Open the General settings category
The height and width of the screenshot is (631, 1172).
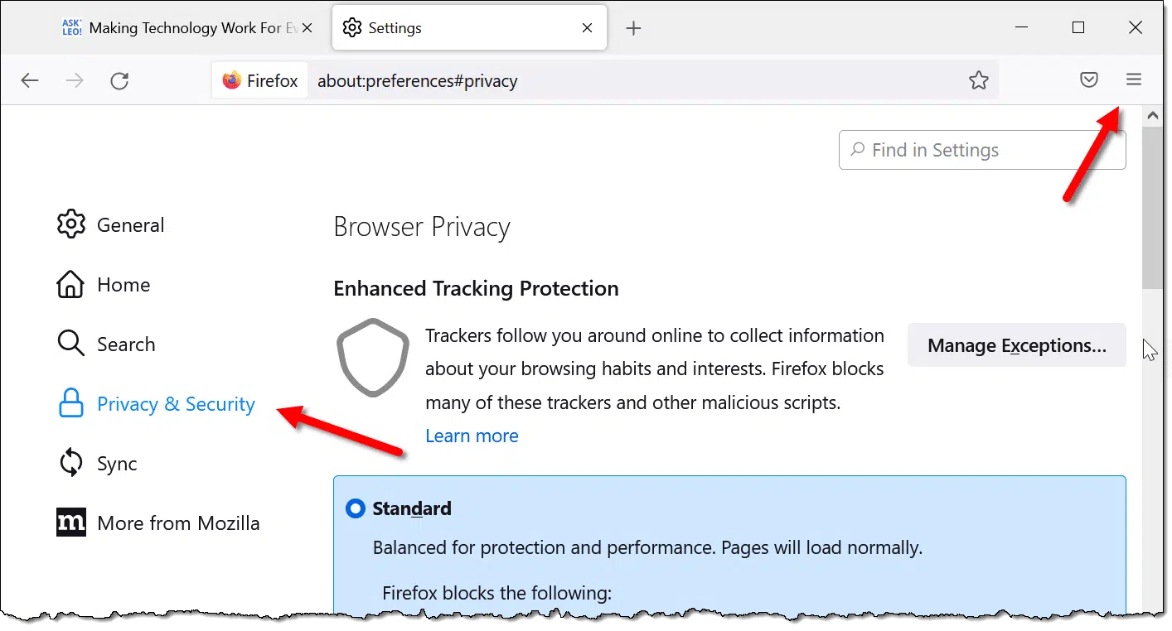pyautogui.click(x=110, y=224)
